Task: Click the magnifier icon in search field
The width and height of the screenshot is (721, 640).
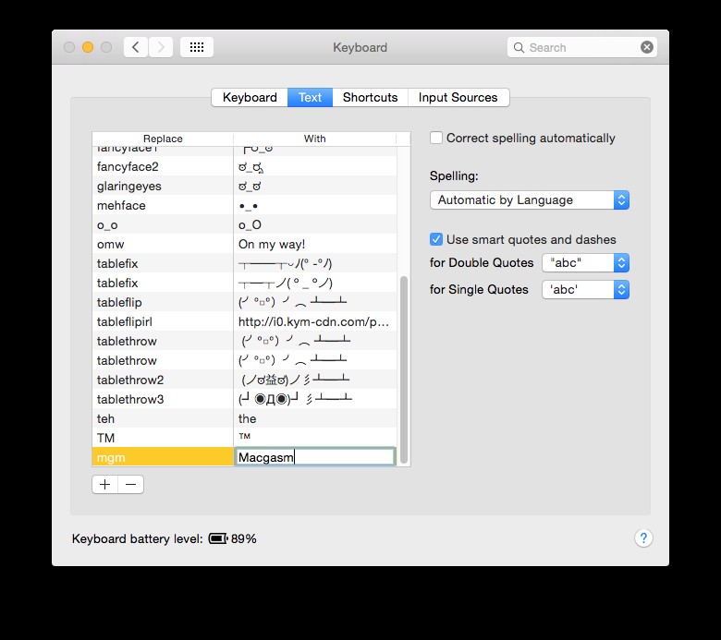Action: coord(519,48)
